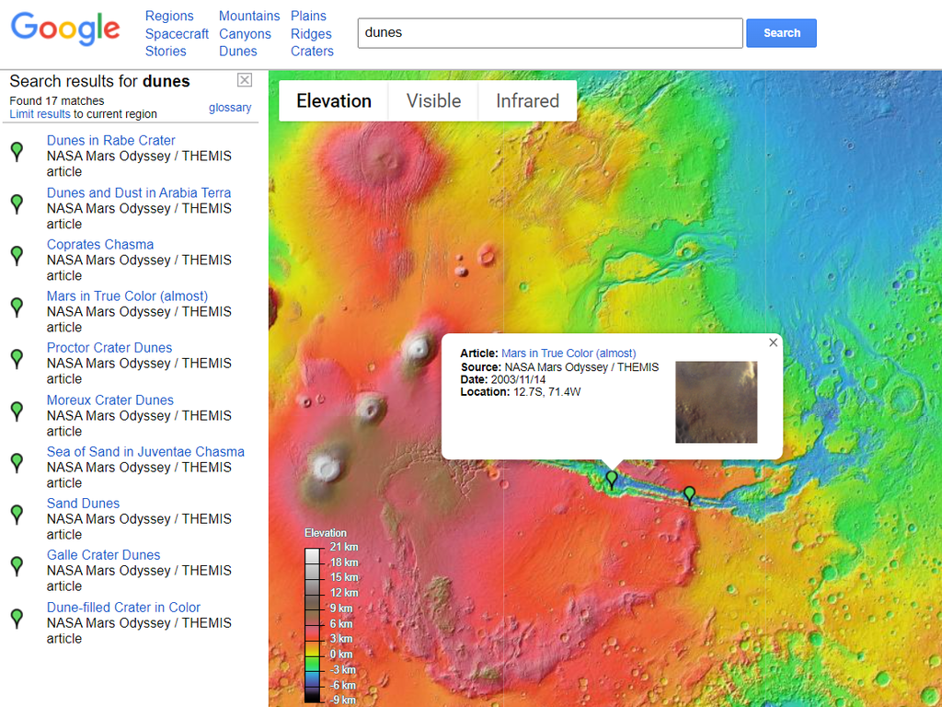Open the Stories category
The width and height of the screenshot is (942, 707).
[166, 52]
